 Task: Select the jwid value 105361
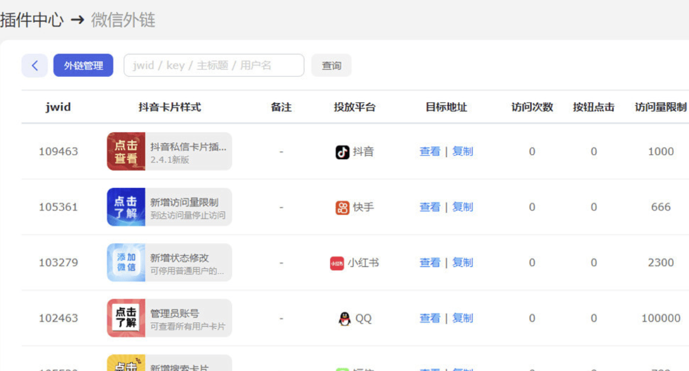click(x=57, y=207)
